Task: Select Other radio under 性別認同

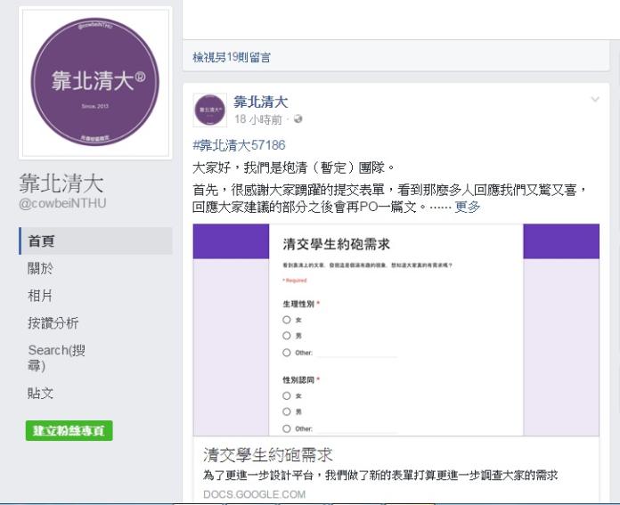Action: click(287, 428)
